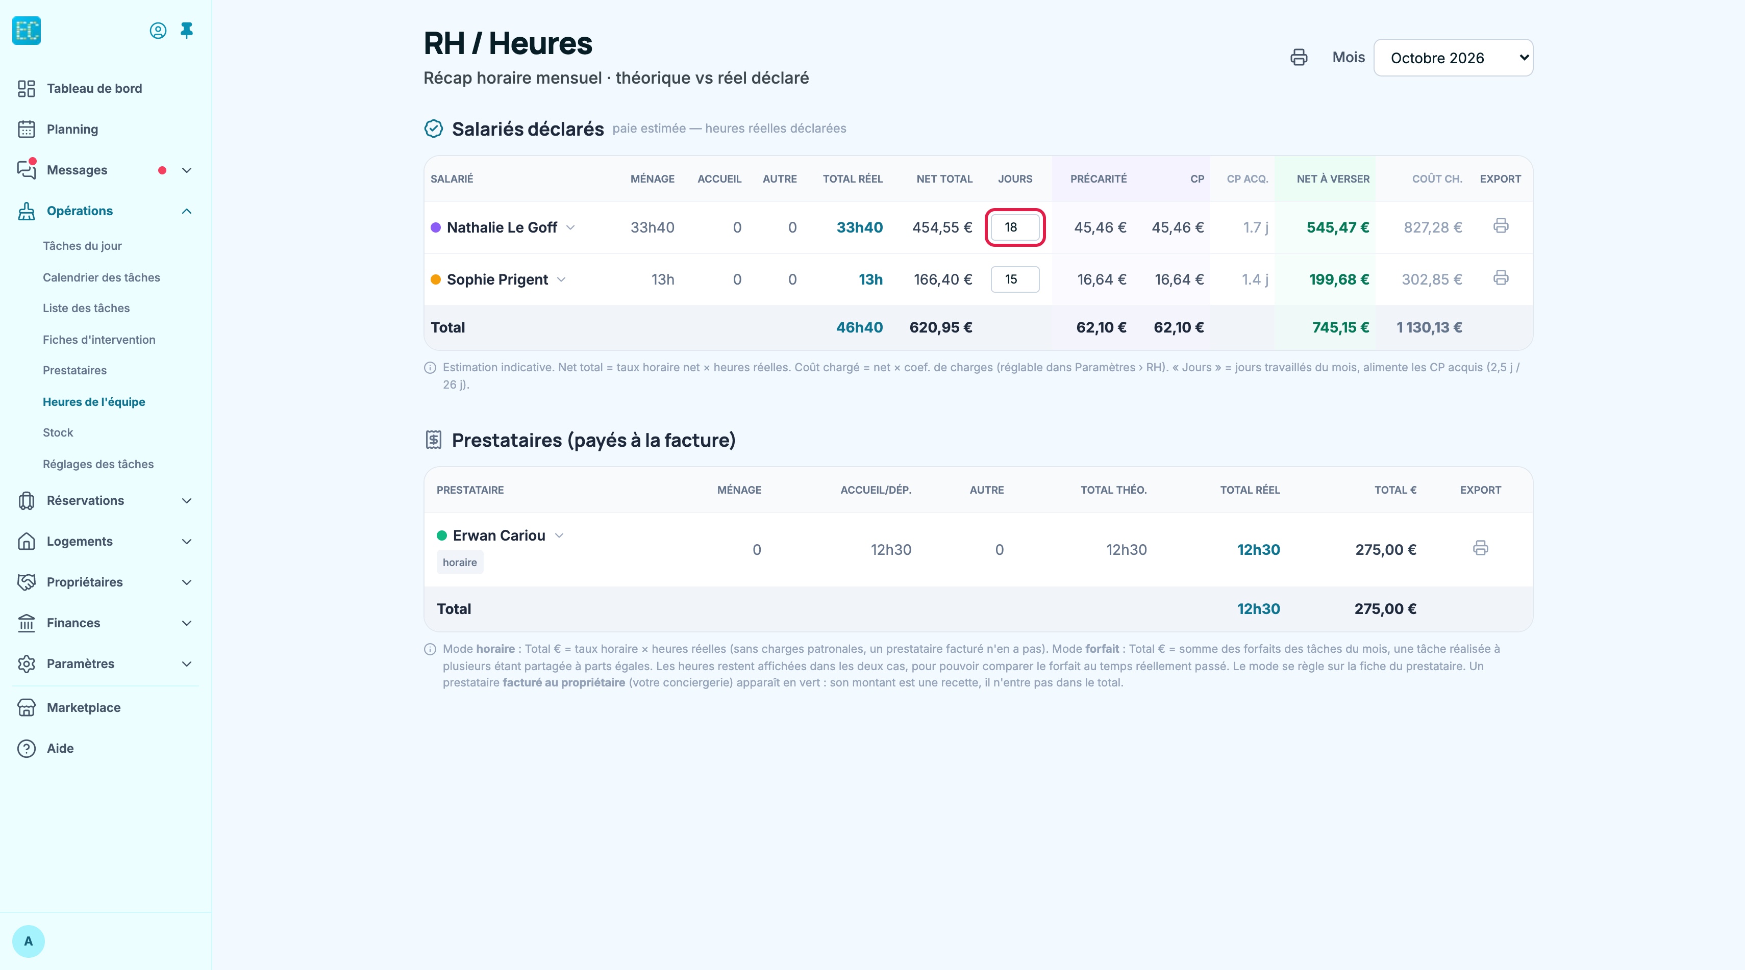Expand the Messages menu chevron
Viewport: 1745px width, 970px height.
coord(187,170)
